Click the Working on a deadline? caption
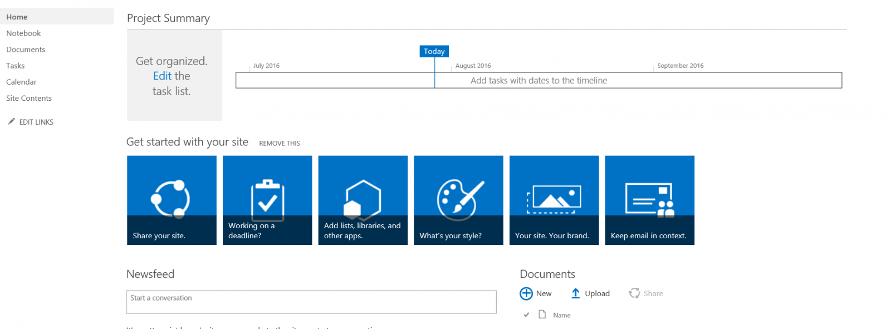Image resolution: width=891 pixels, height=329 pixels. click(x=252, y=230)
